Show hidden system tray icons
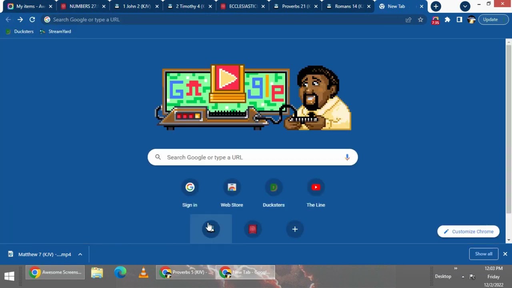The image size is (512, 288). click(463, 277)
